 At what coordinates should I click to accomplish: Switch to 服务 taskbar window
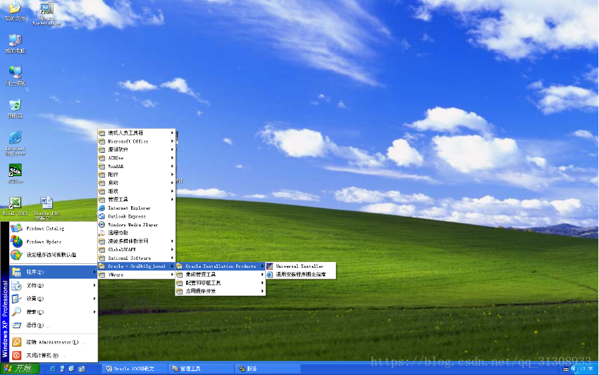click(268, 369)
